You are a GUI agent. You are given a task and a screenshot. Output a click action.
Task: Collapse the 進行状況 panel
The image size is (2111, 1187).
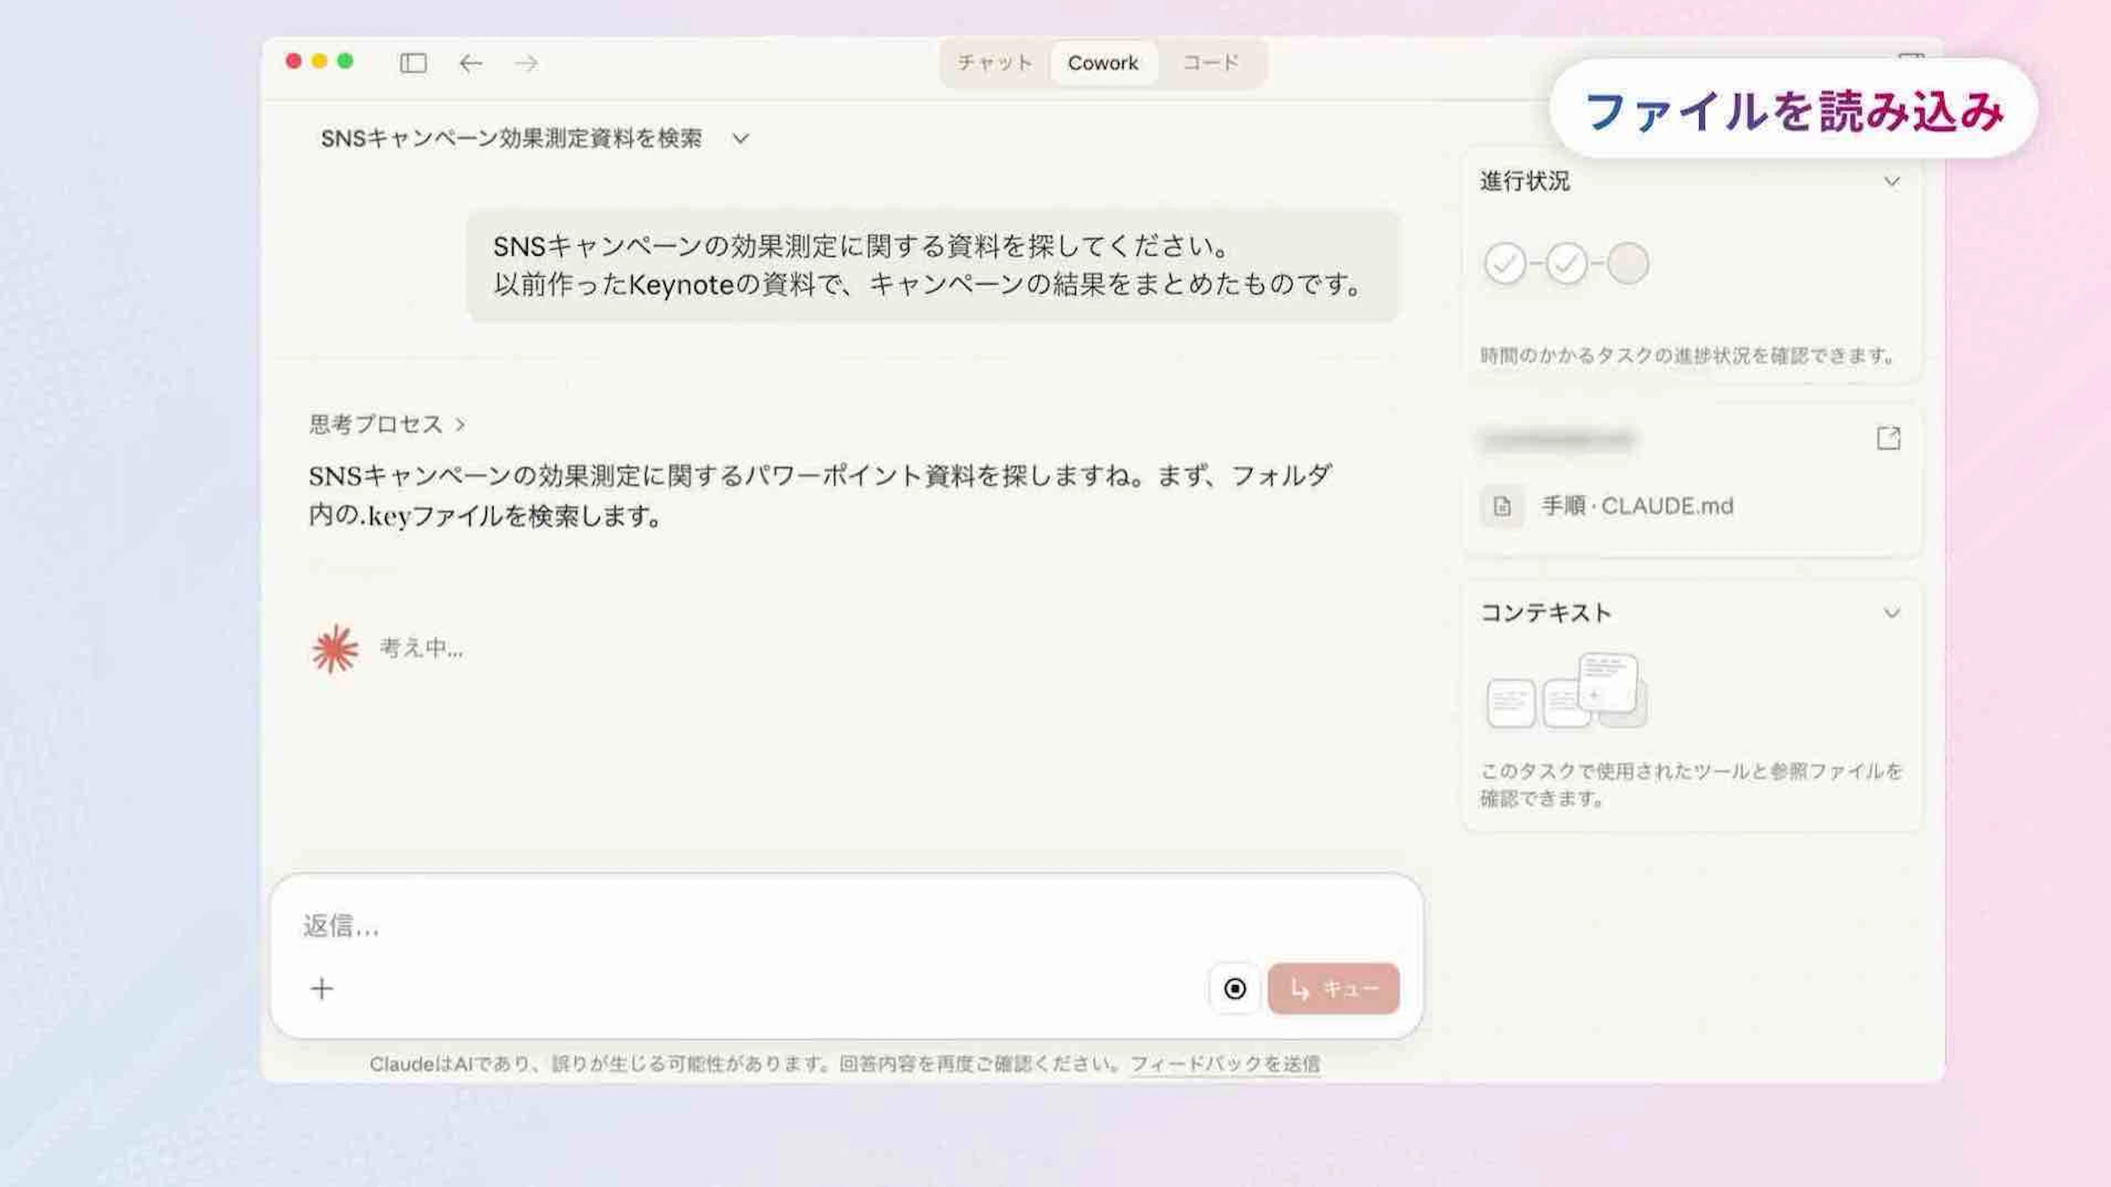[x=1891, y=181]
